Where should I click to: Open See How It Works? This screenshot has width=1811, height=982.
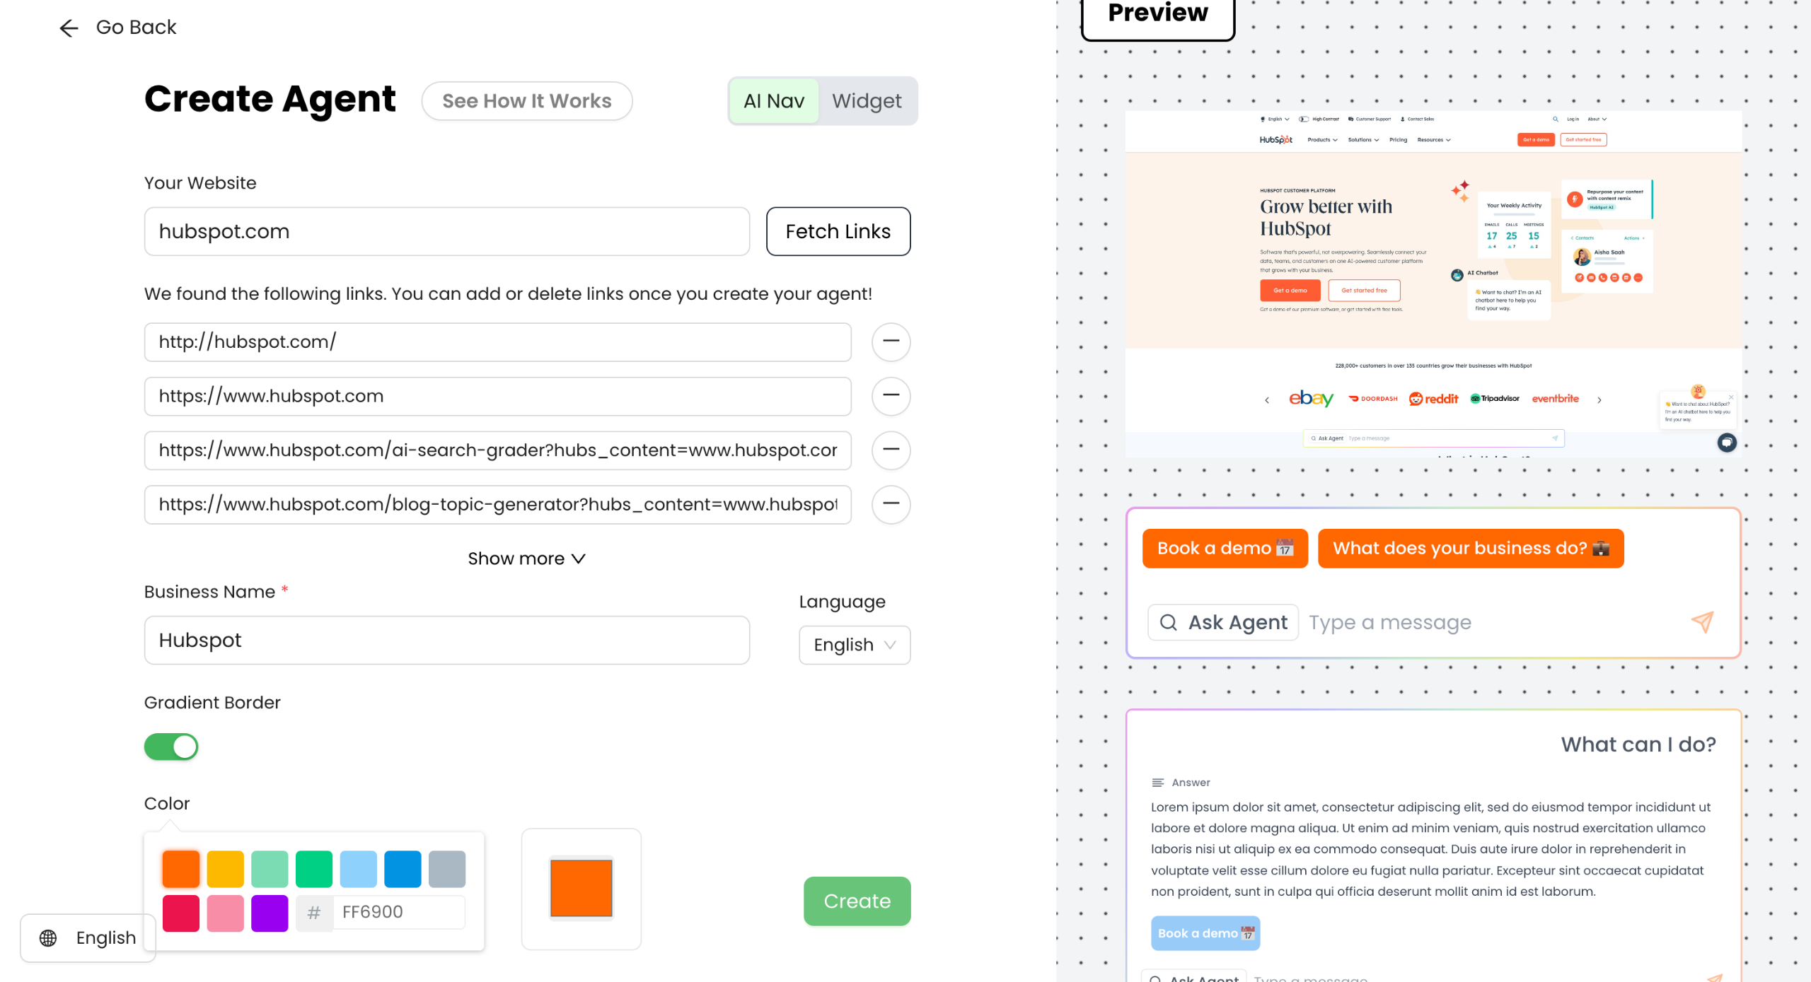pyautogui.click(x=526, y=101)
